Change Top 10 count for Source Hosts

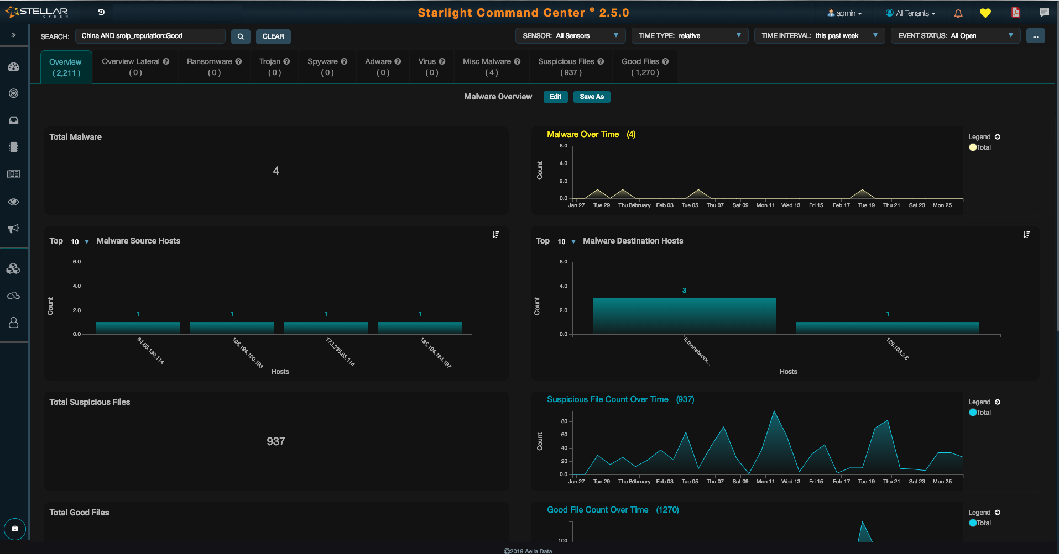(x=80, y=241)
